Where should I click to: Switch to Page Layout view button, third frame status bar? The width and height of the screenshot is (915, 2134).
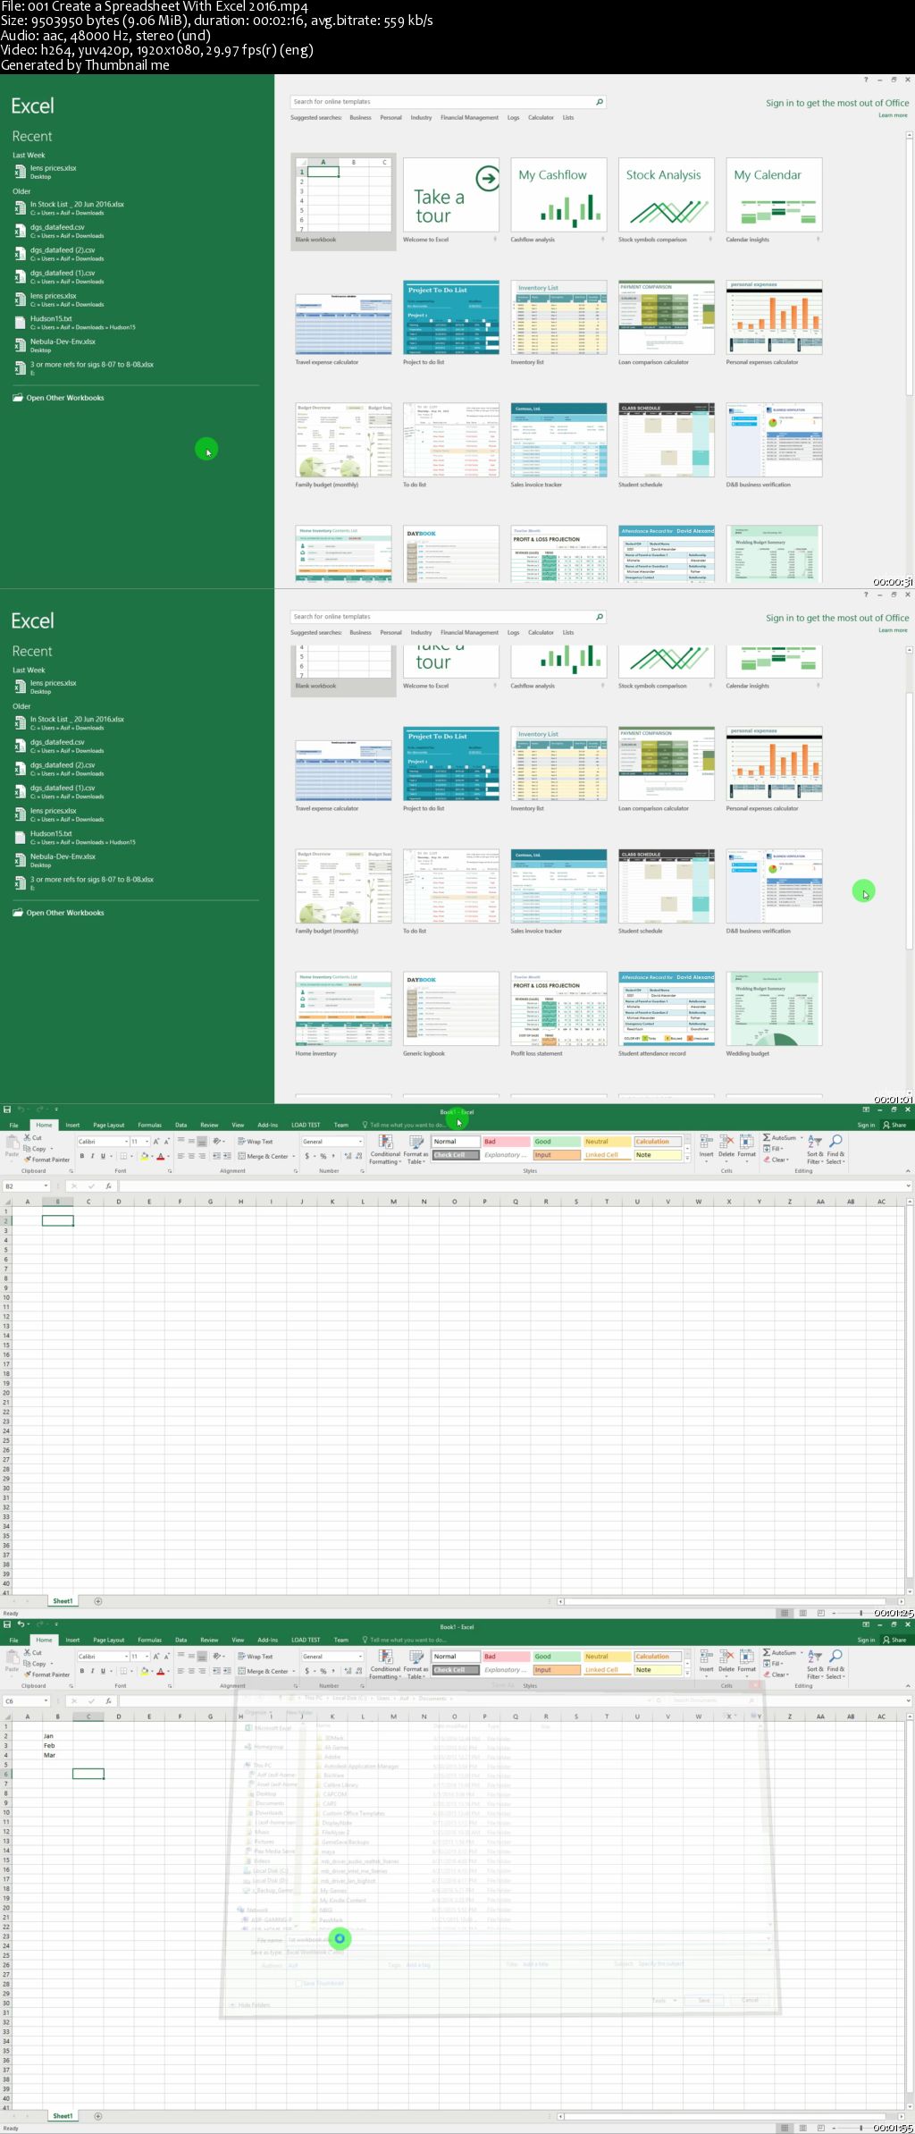[x=802, y=1613]
